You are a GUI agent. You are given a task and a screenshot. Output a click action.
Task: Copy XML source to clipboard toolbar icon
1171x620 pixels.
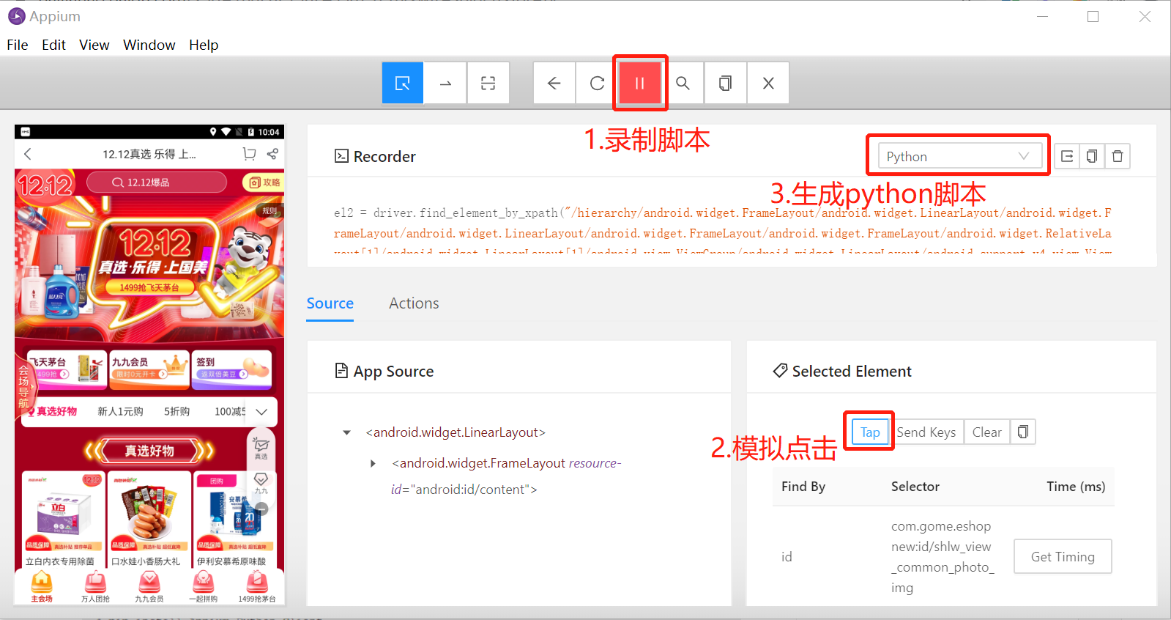click(x=725, y=83)
